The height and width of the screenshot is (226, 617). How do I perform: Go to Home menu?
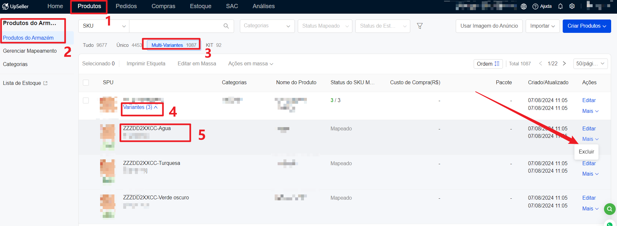[x=55, y=6]
